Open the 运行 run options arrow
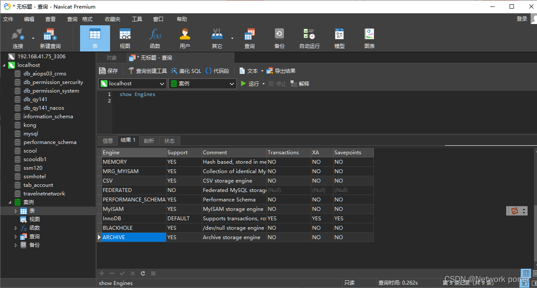537x288 pixels. coord(263,84)
